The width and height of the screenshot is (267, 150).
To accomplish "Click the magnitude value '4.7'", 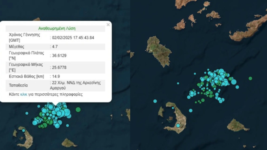I will pyautogui.click(x=55, y=47).
